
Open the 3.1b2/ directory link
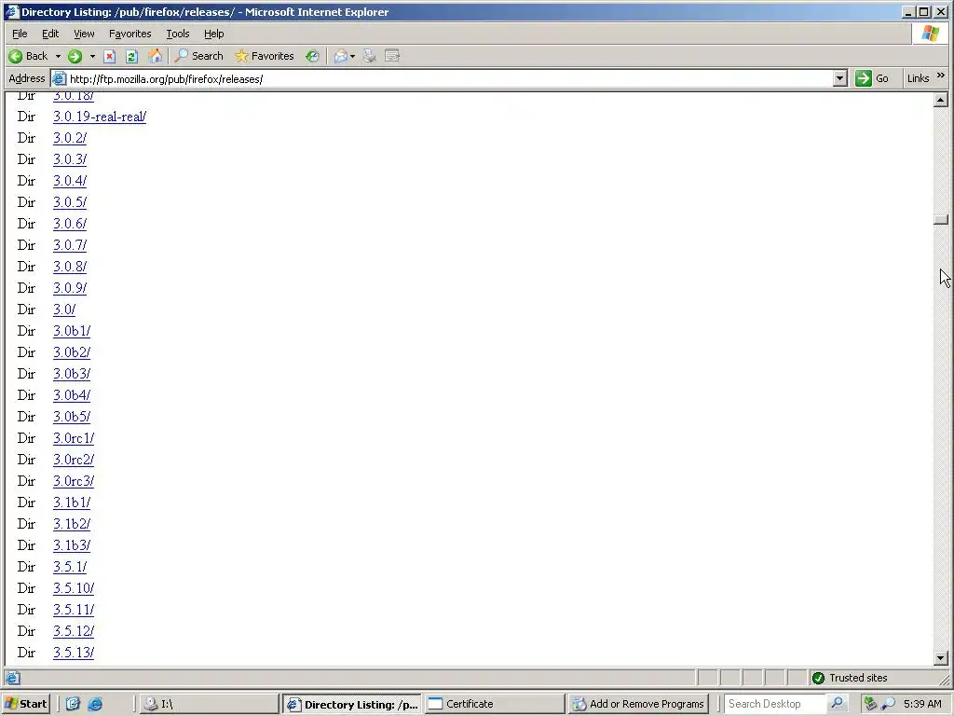72,524
